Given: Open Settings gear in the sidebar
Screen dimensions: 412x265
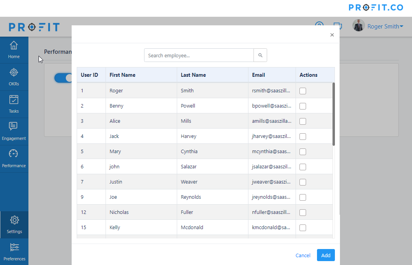Looking at the screenshot, I should 14,225.
